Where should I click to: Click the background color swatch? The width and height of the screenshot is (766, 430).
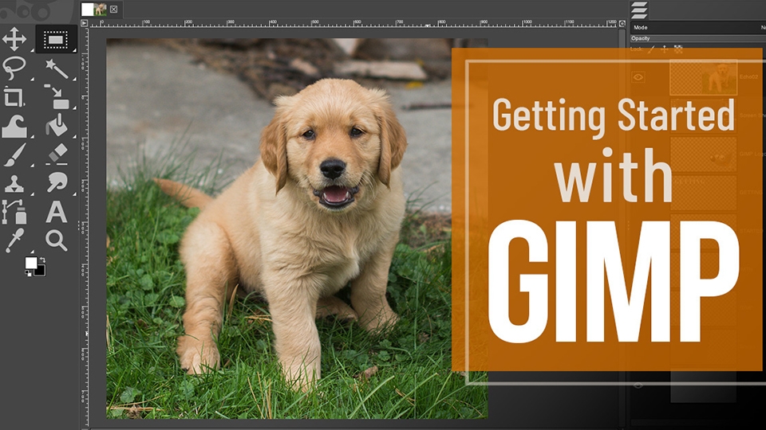(40, 270)
